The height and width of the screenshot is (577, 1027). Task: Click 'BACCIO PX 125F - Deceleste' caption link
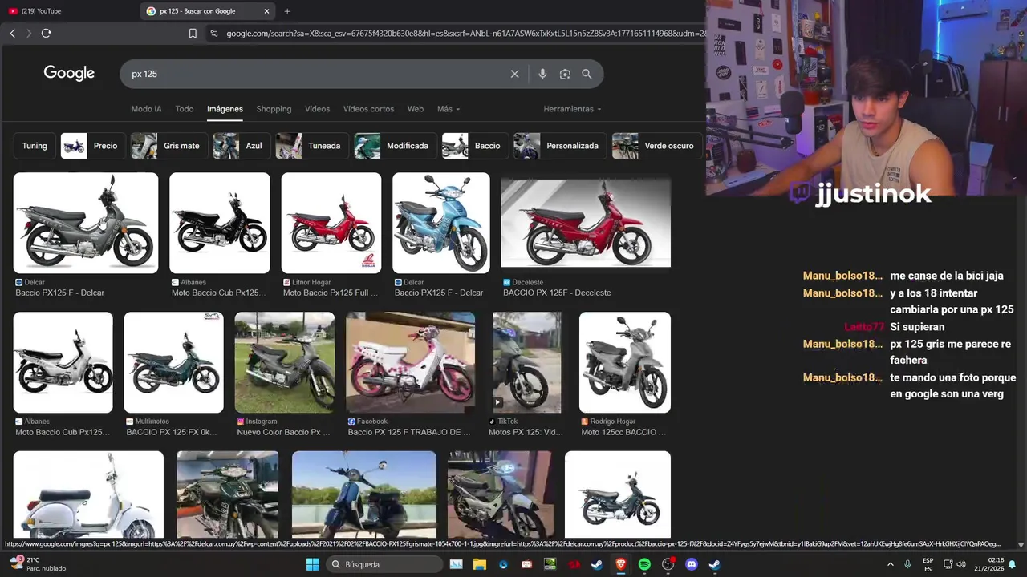tap(557, 293)
